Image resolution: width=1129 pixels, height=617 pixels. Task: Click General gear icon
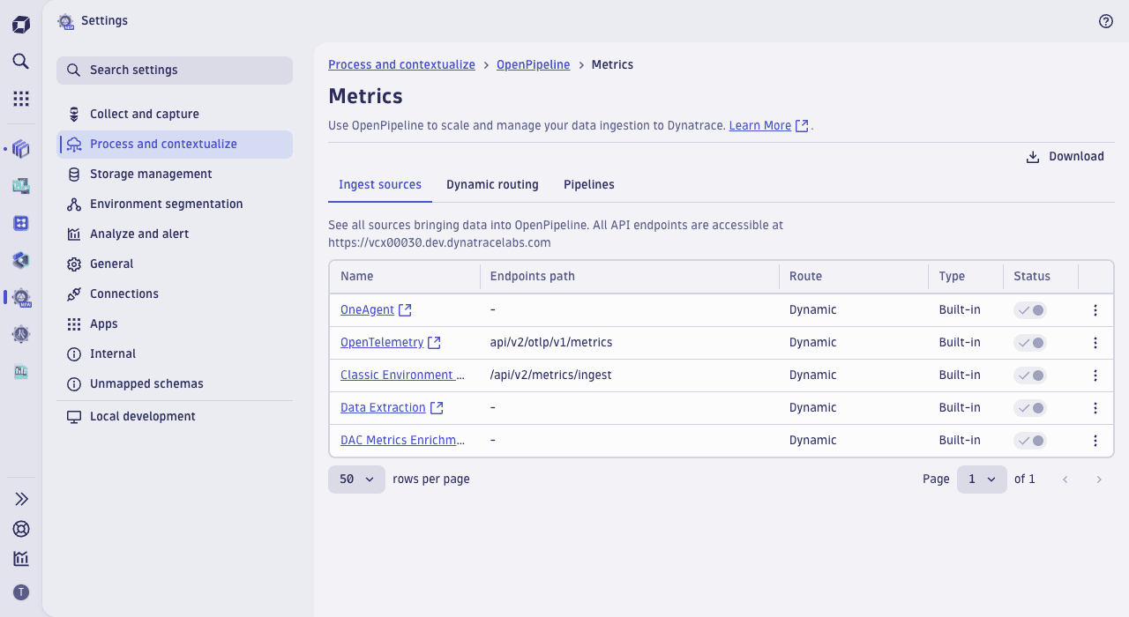pos(74,264)
